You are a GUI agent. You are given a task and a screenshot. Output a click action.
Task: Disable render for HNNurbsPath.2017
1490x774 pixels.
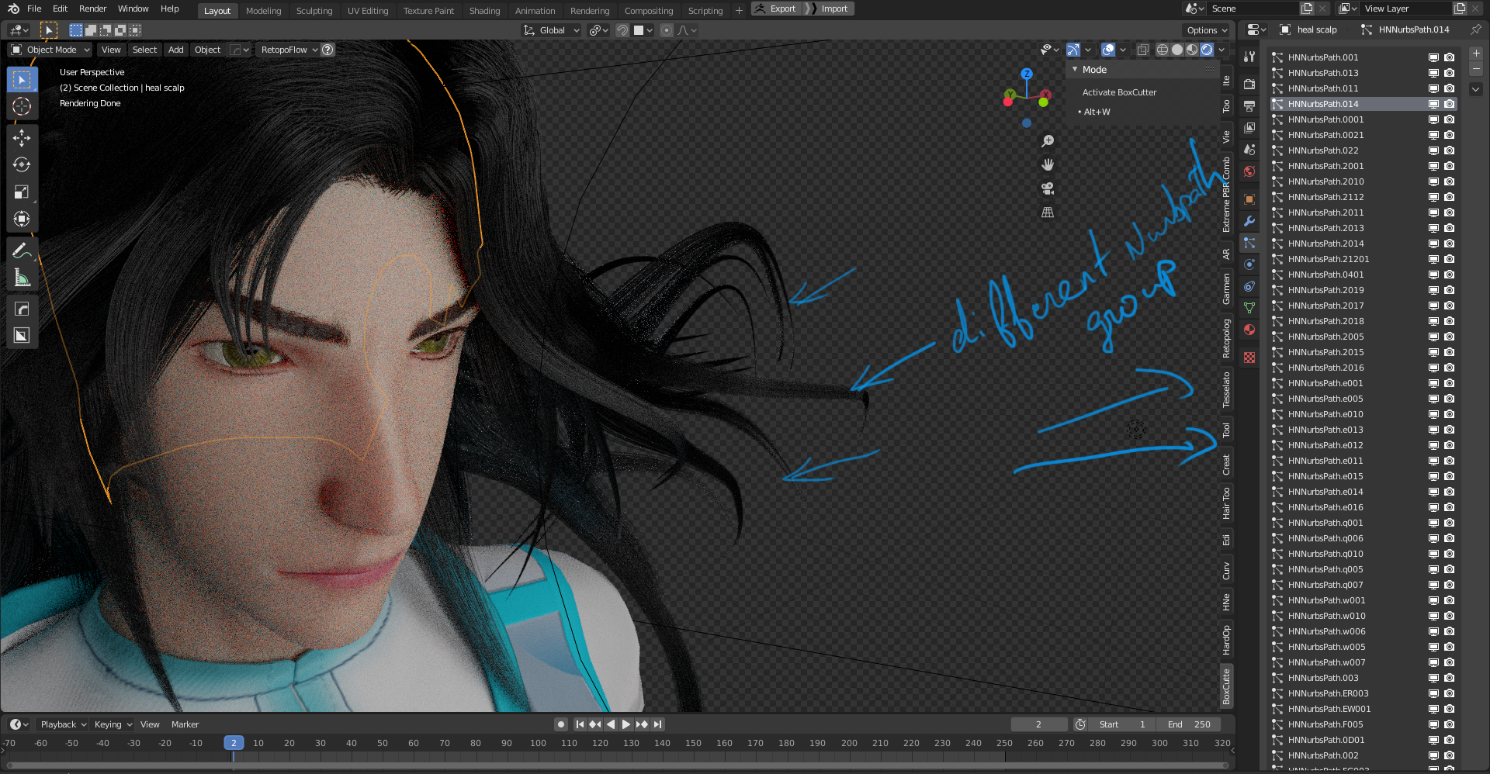(x=1449, y=306)
